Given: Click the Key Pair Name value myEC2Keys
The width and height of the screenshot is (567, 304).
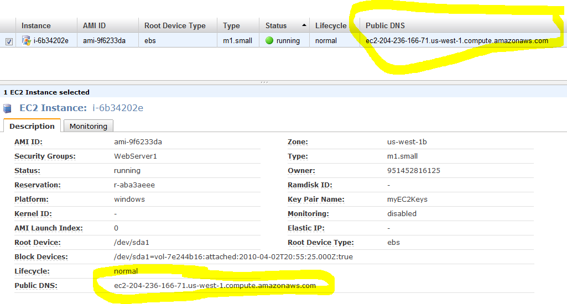Looking at the screenshot, I should 407,199.
